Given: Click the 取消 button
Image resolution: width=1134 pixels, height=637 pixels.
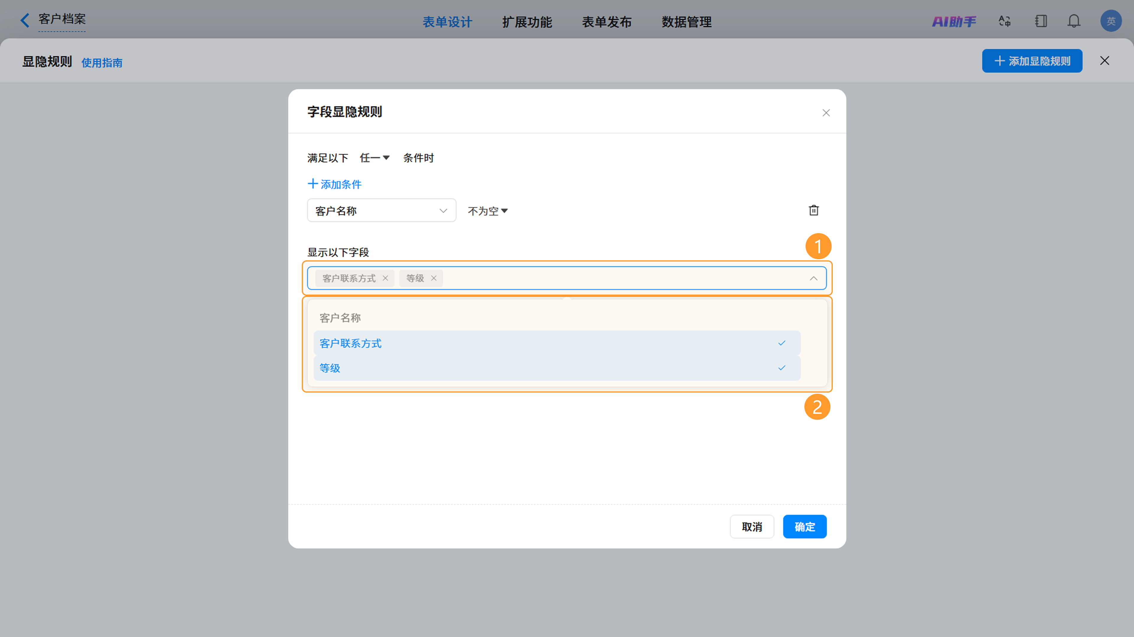Looking at the screenshot, I should (752, 527).
